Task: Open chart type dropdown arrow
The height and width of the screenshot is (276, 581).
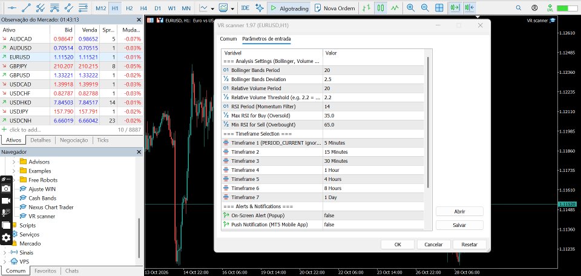Action: pos(212,8)
